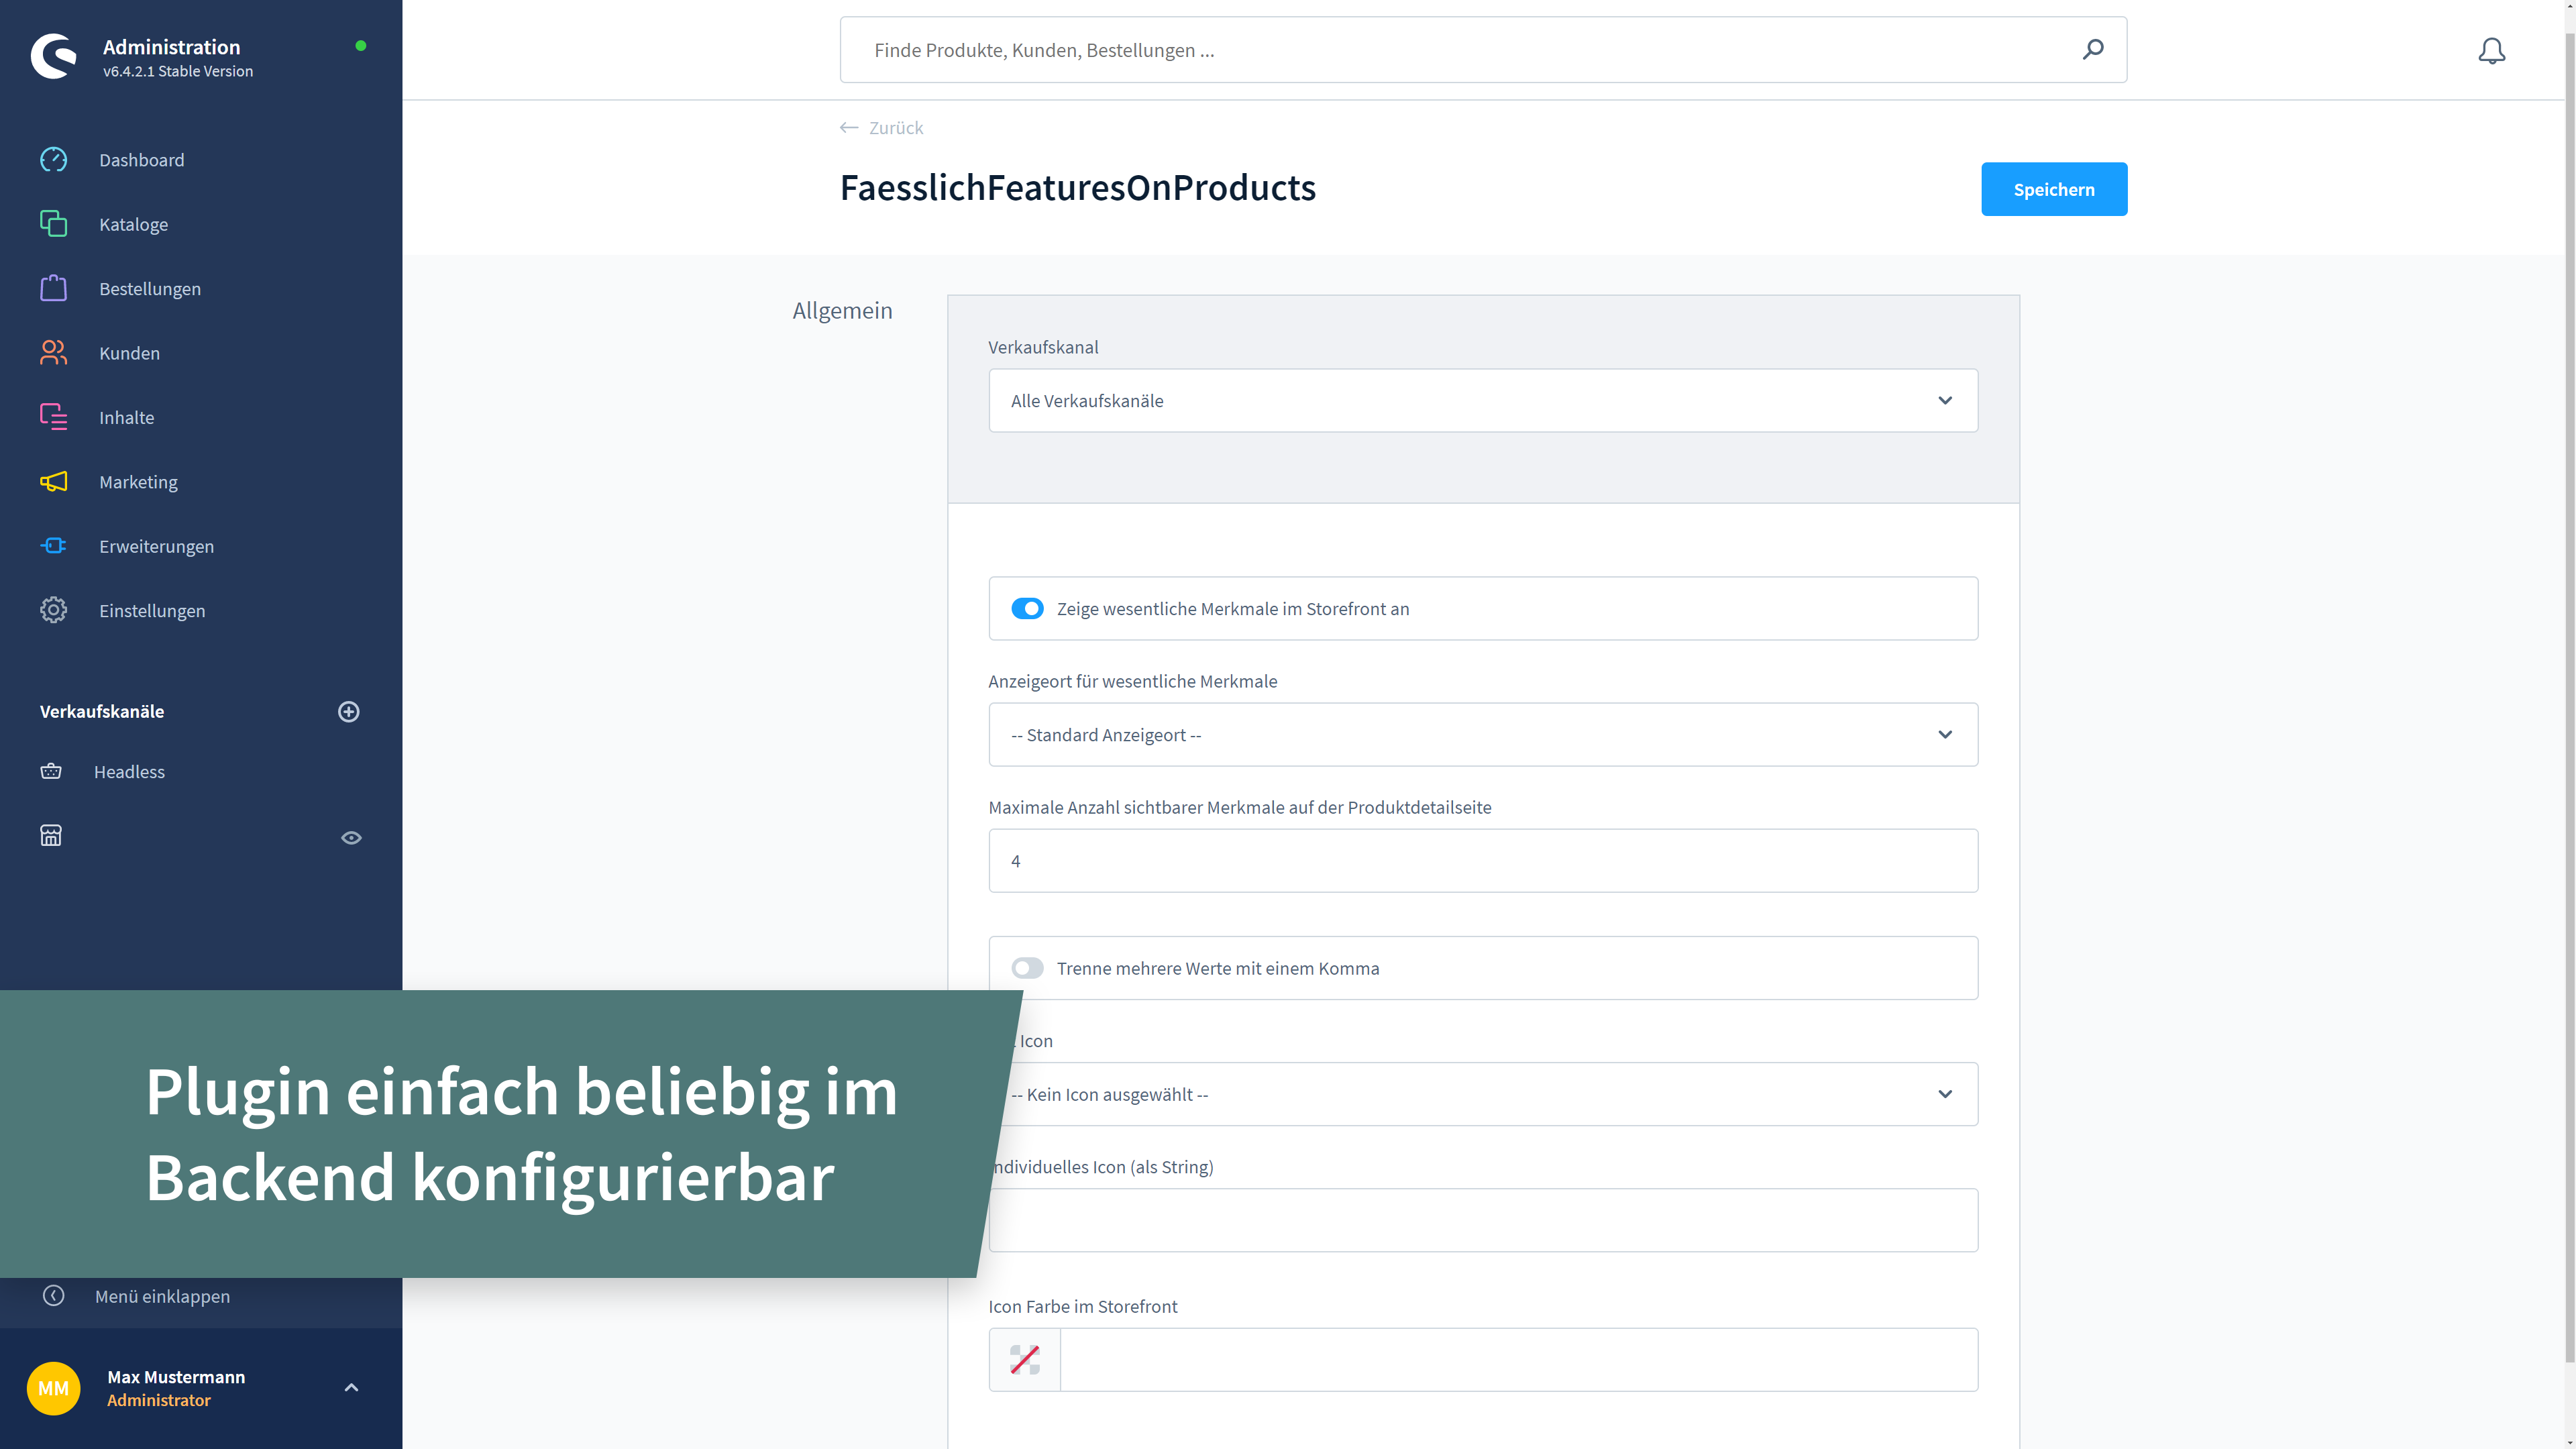Image resolution: width=2576 pixels, height=1449 pixels.
Task: Click the Maximale Anzahl input field
Action: coord(1483,860)
